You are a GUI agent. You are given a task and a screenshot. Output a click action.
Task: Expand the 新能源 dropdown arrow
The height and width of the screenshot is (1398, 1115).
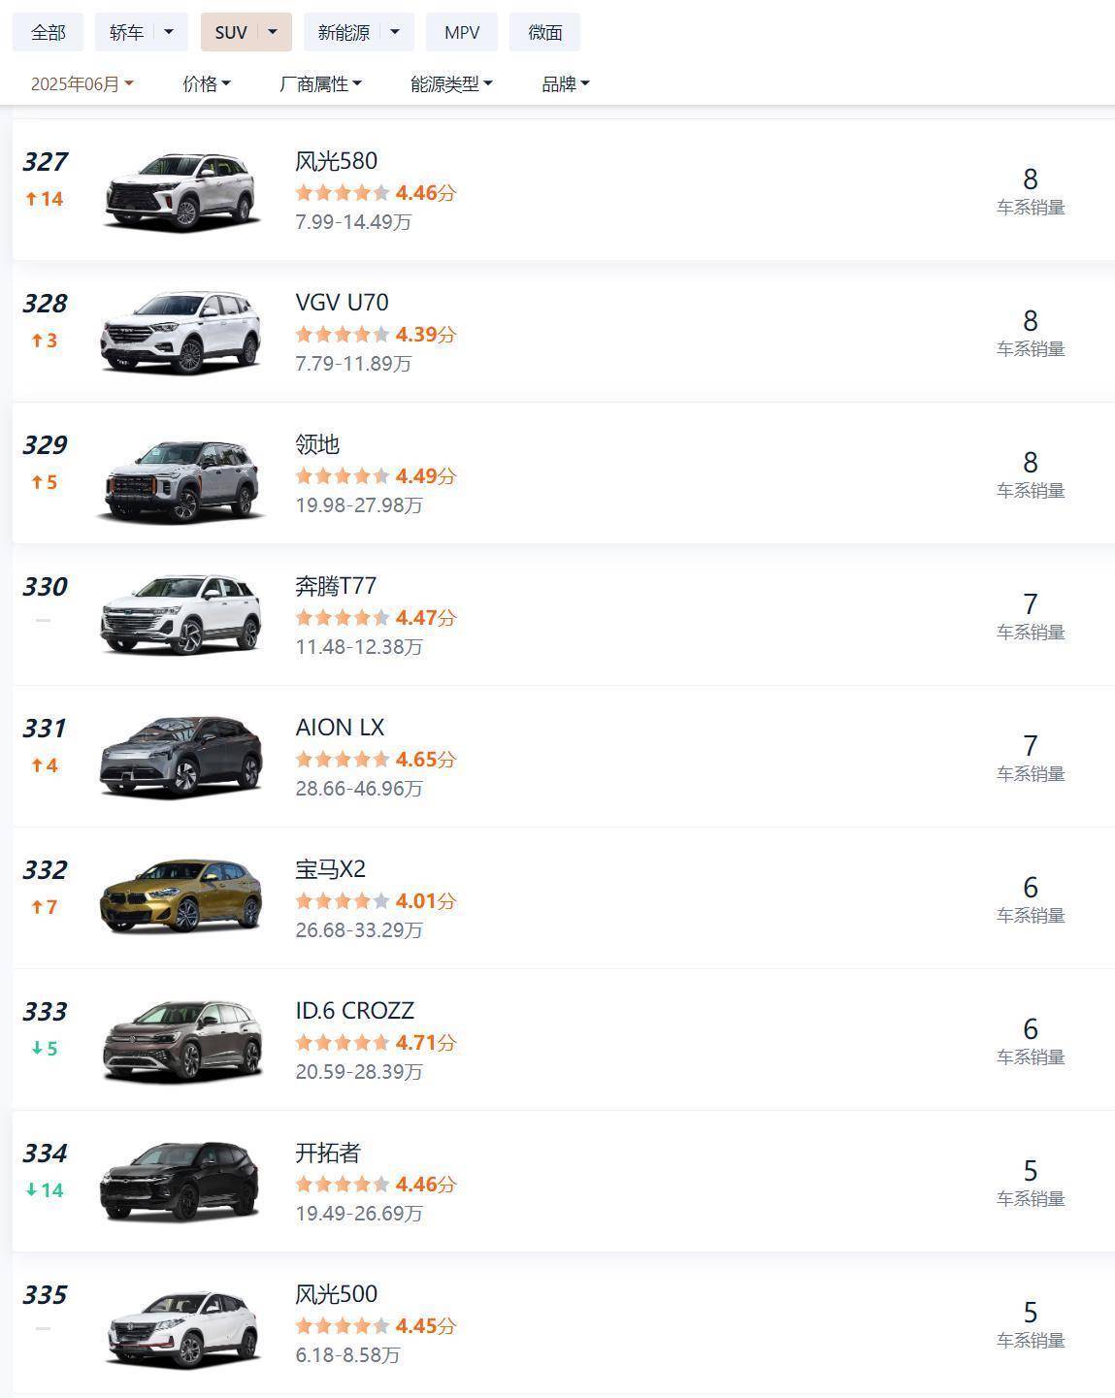tap(395, 32)
